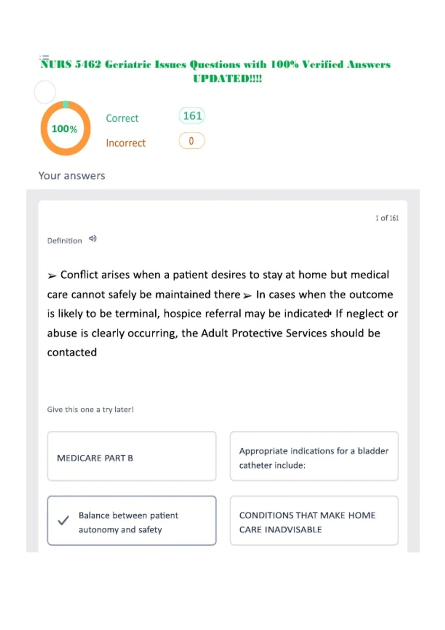Click the 0 incorrect count badge
This screenshot has width=445, height=630.
coord(192,141)
